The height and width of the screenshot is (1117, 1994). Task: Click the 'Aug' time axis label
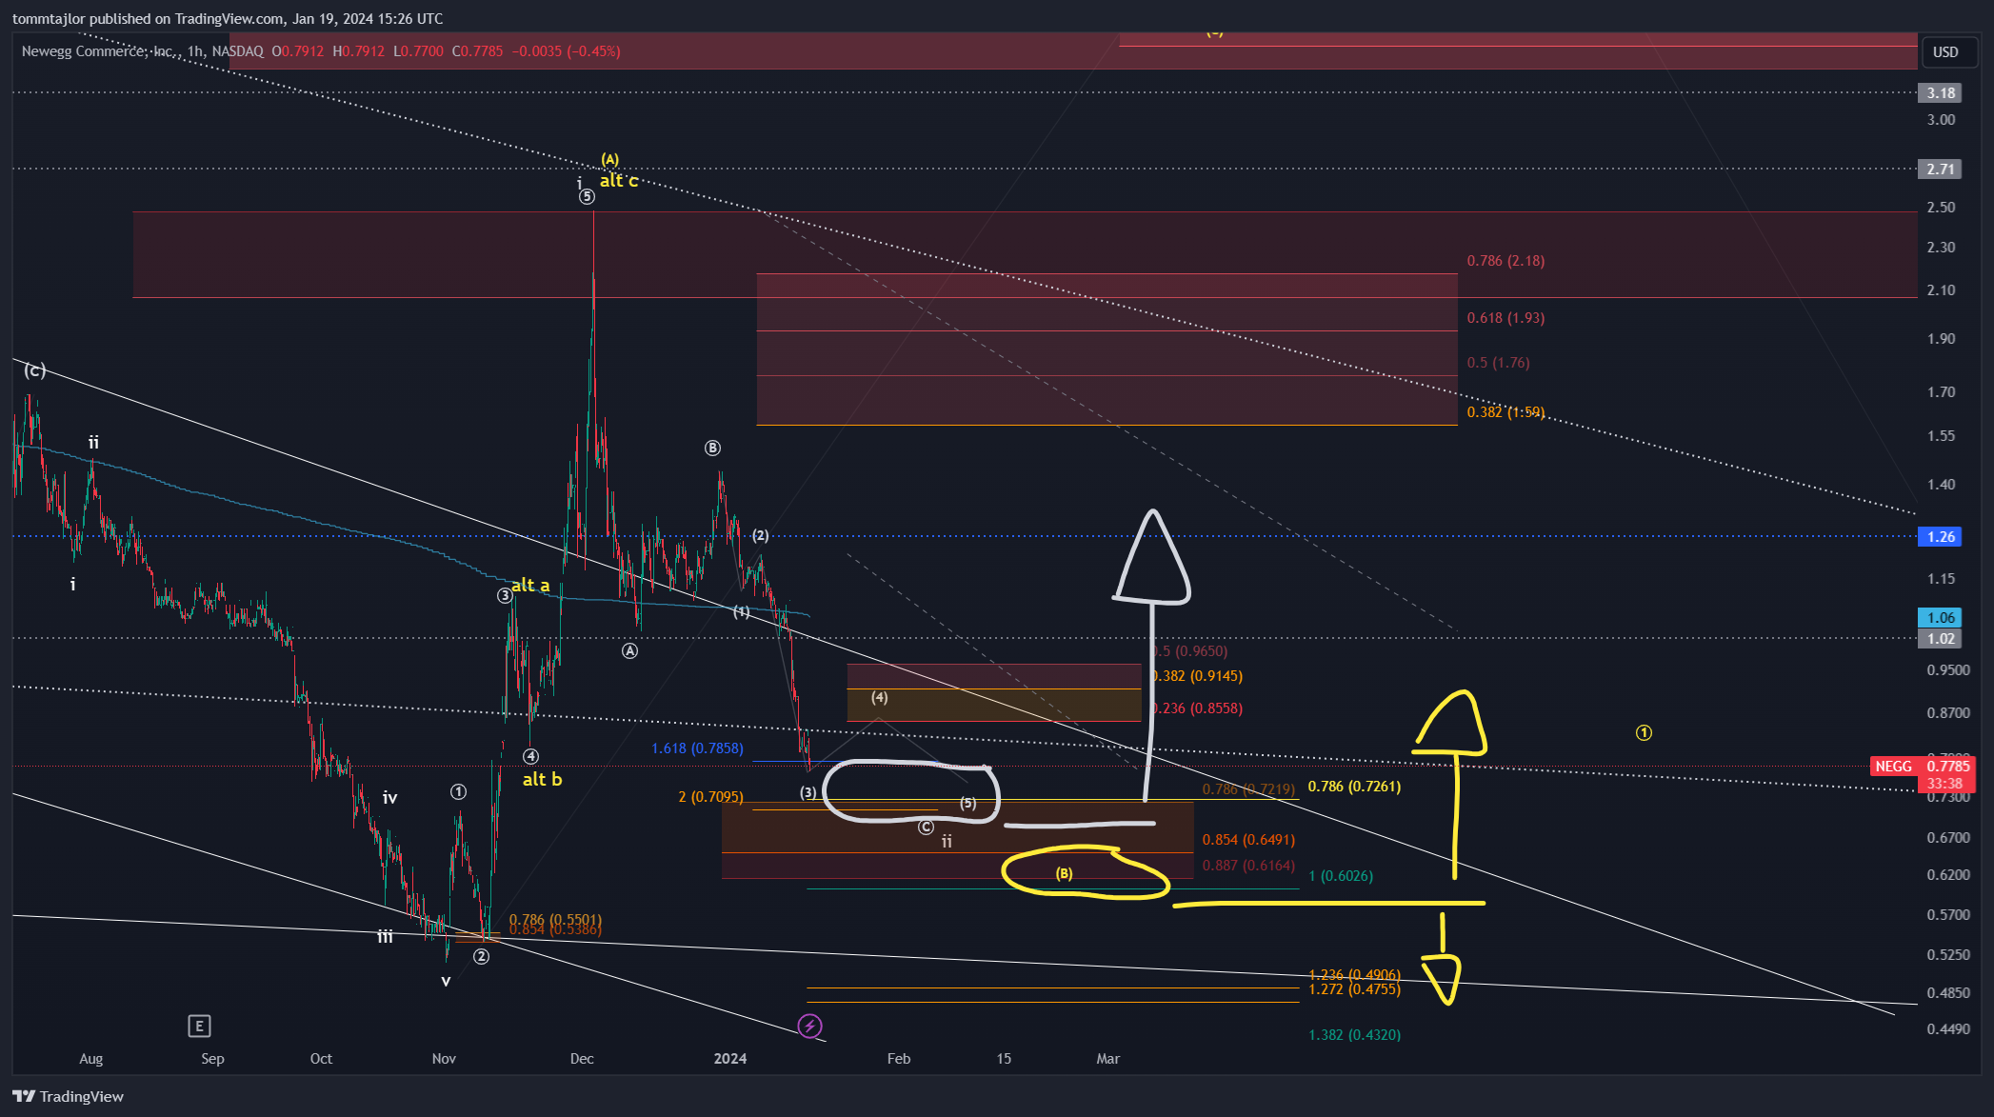pyautogui.click(x=90, y=1058)
